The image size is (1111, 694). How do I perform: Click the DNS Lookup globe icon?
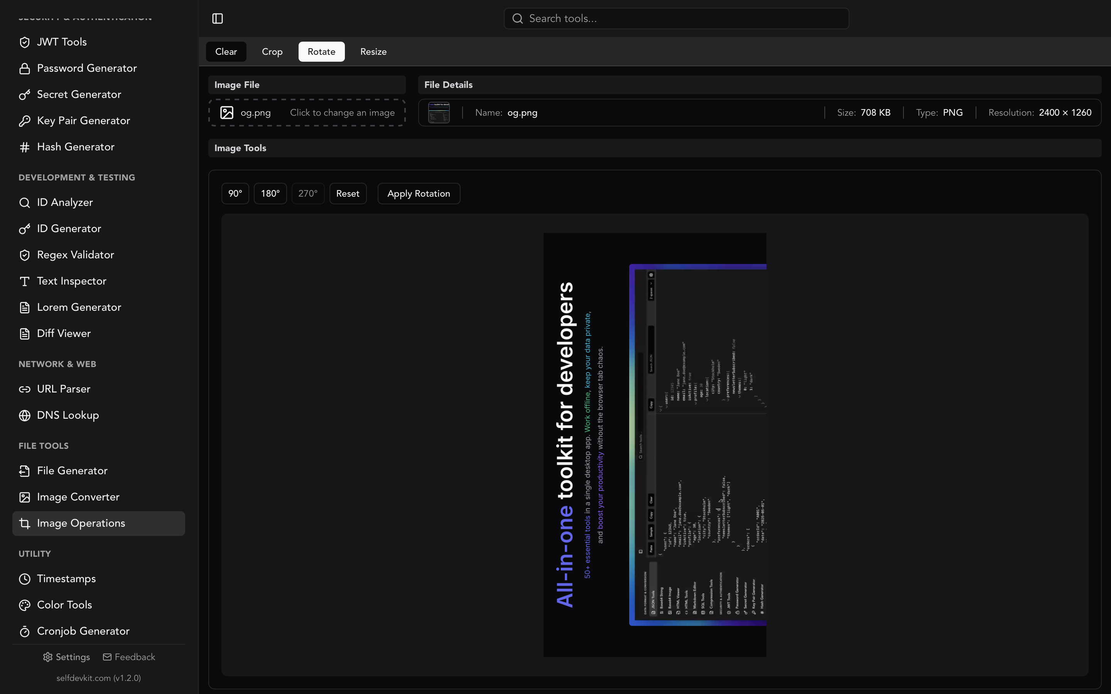click(25, 415)
